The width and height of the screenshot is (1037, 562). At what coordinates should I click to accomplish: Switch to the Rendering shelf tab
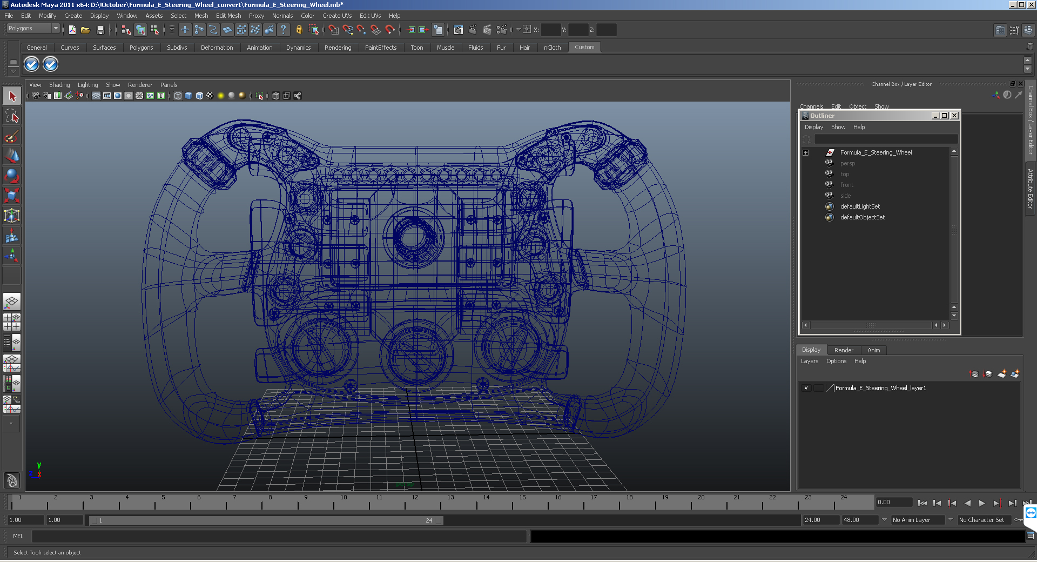(338, 48)
